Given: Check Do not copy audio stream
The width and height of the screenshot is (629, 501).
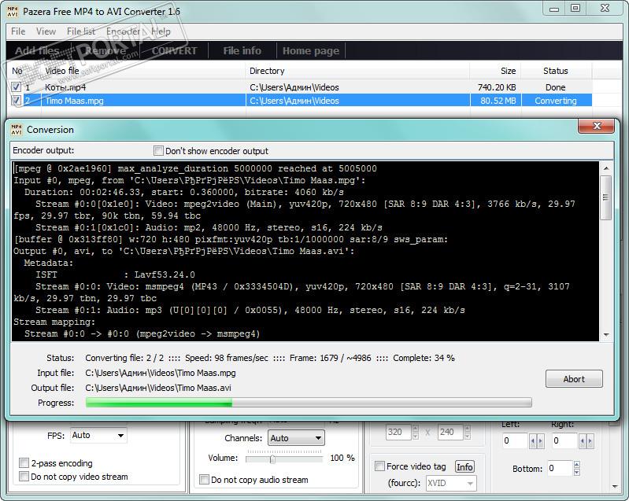Looking at the screenshot, I should 204,479.
